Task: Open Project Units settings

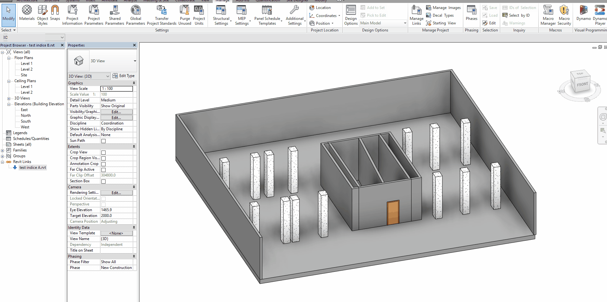Action: 199,14
